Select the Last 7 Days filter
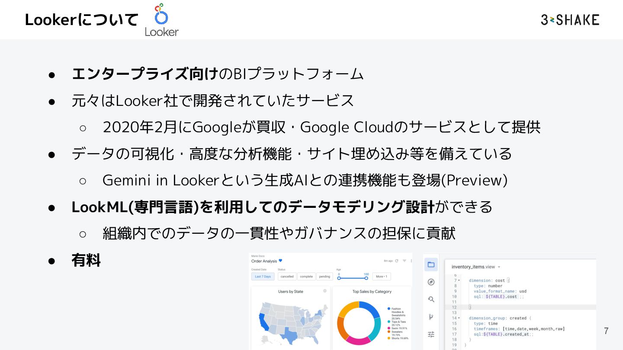The width and height of the screenshot is (623, 350). coord(263,277)
